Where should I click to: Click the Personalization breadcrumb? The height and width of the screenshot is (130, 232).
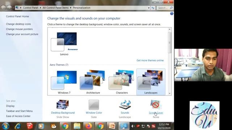click(x=82, y=8)
